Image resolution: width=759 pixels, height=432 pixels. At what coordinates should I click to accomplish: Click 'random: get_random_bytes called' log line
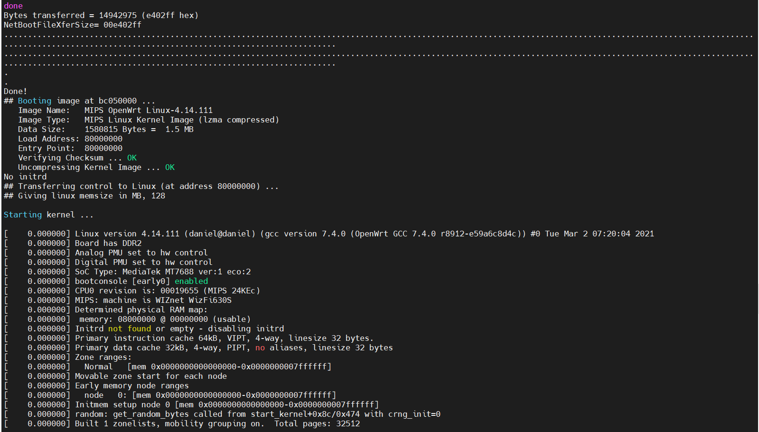222,414
